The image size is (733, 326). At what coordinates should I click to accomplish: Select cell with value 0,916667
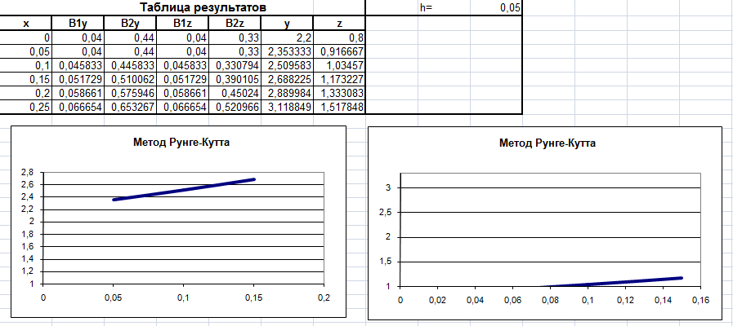pyautogui.click(x=339, y=51)
